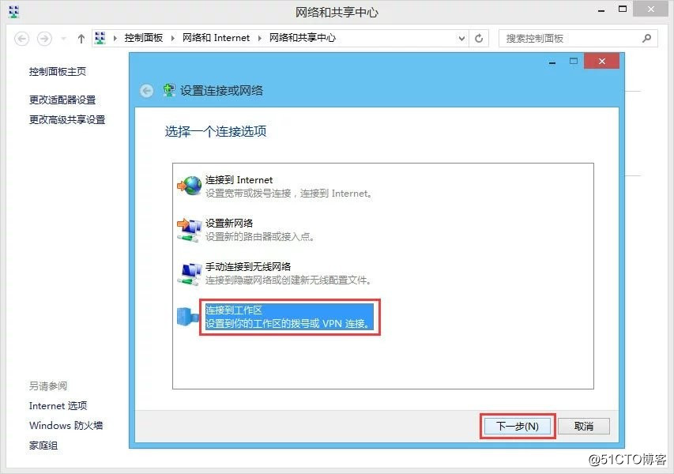This screenshot has height=474, width=674.
Task: Open 家庭组 link
Action: [43, 446]
